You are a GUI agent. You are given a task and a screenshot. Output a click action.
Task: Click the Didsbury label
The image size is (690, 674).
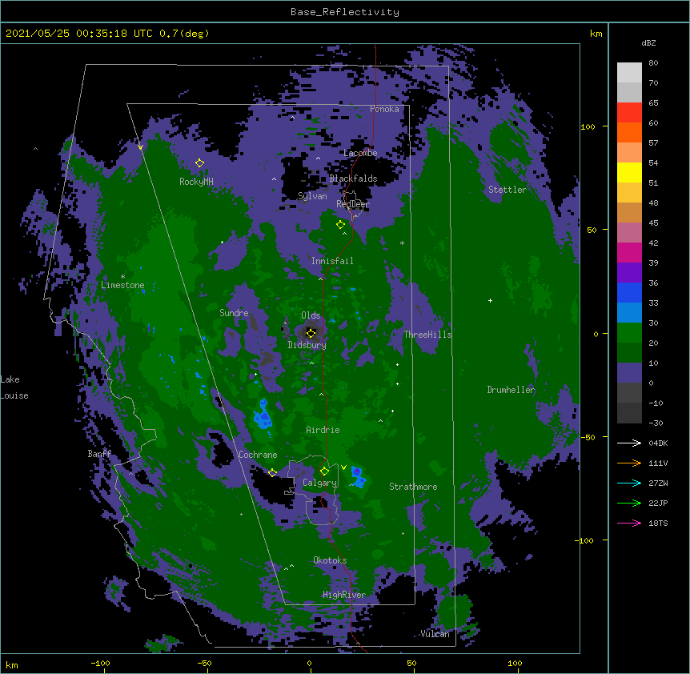tap(307, 345)
